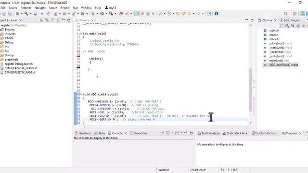Screen dimensions: 308x173
Task: Click the Writable status bar field
Action: (164, 170)
